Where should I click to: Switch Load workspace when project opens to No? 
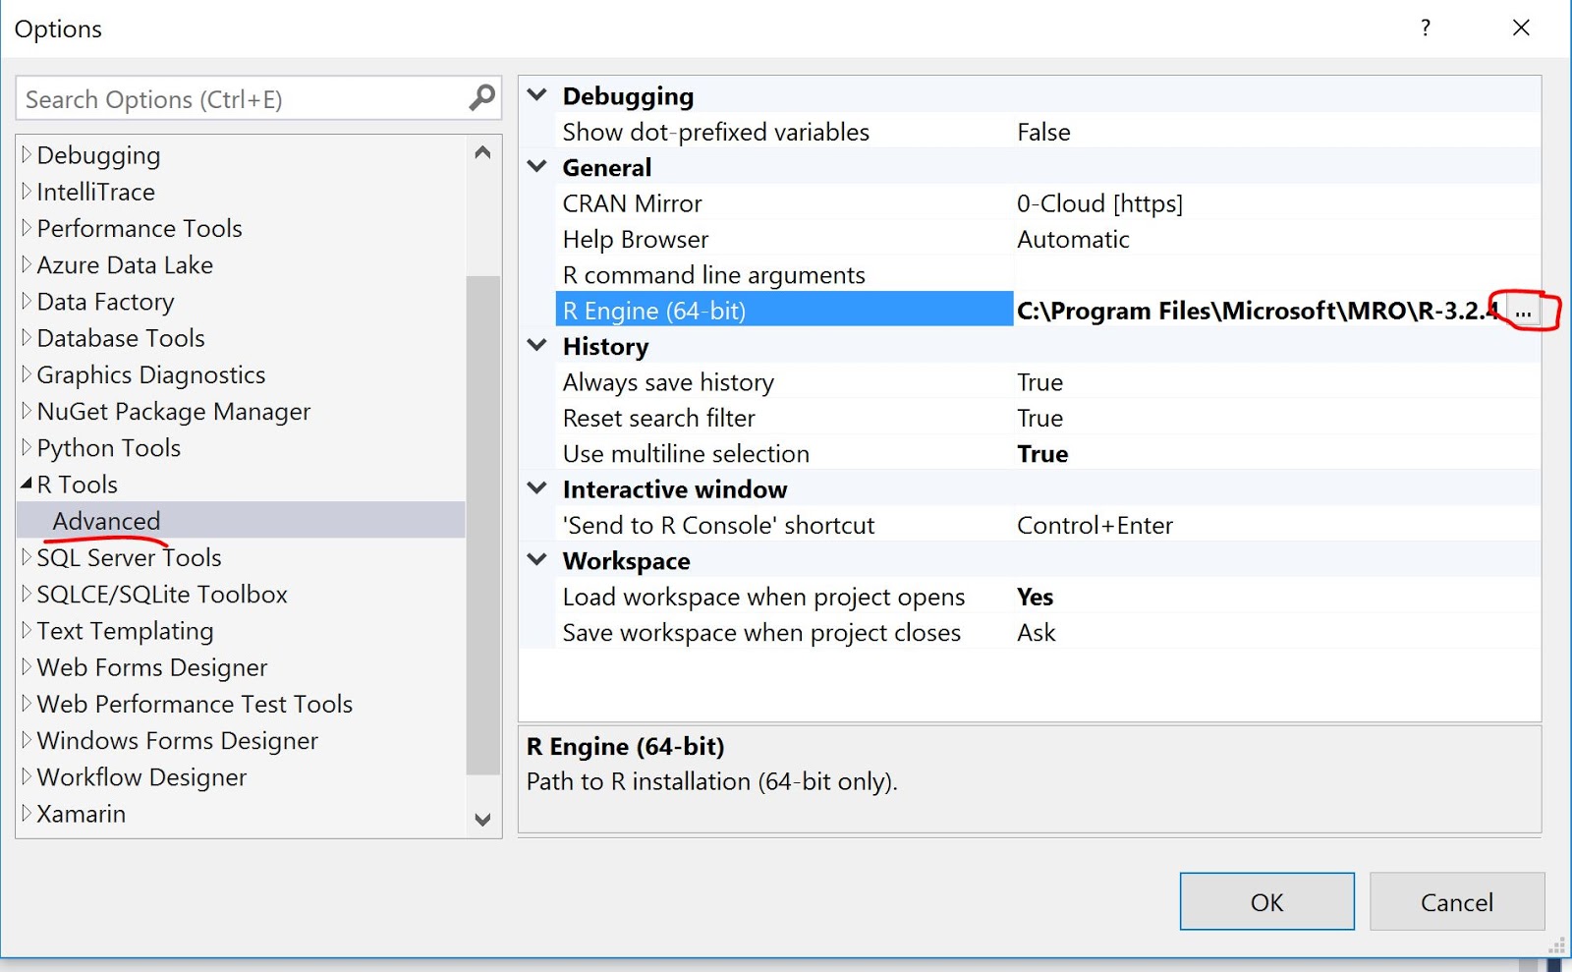point(1036,596)
